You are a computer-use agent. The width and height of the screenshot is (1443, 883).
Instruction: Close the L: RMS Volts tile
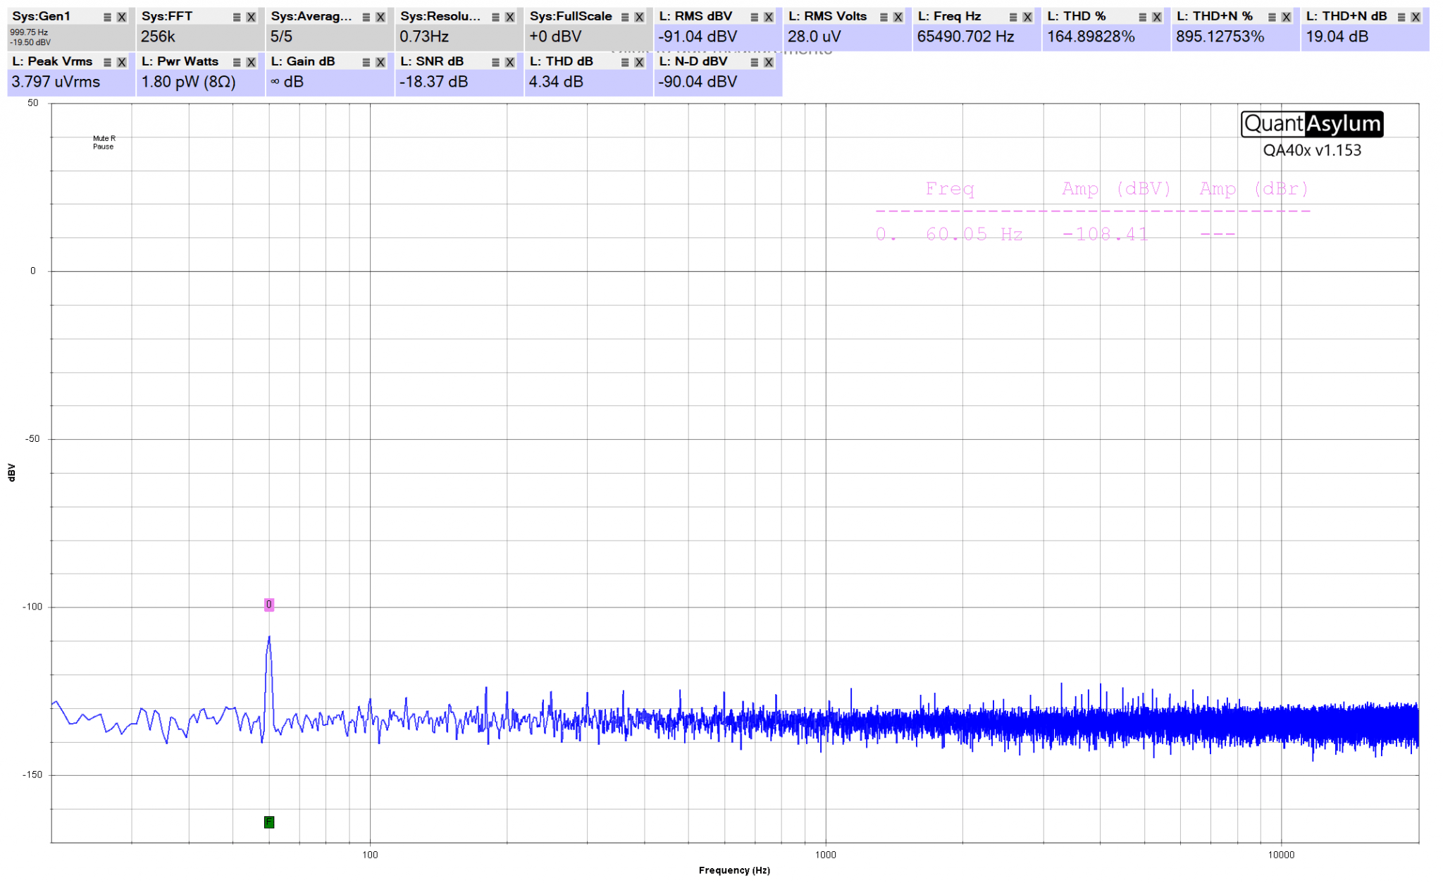coord(898,17)
